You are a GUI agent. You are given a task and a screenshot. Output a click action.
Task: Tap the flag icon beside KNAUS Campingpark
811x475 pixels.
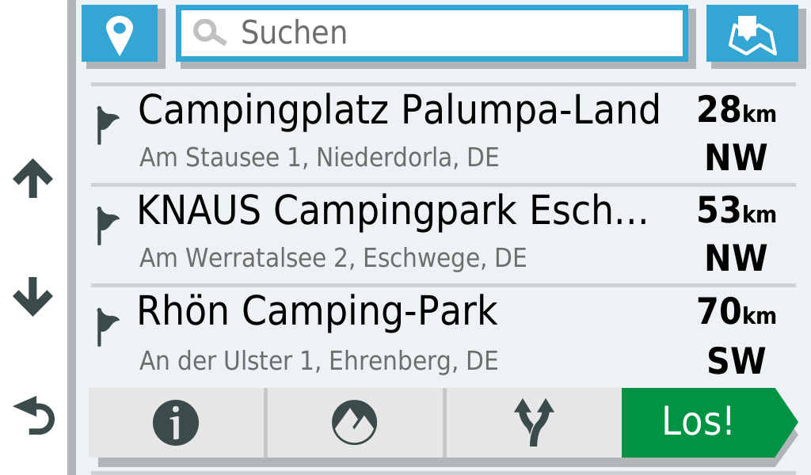pyautogui.click(x=107, y=226)
